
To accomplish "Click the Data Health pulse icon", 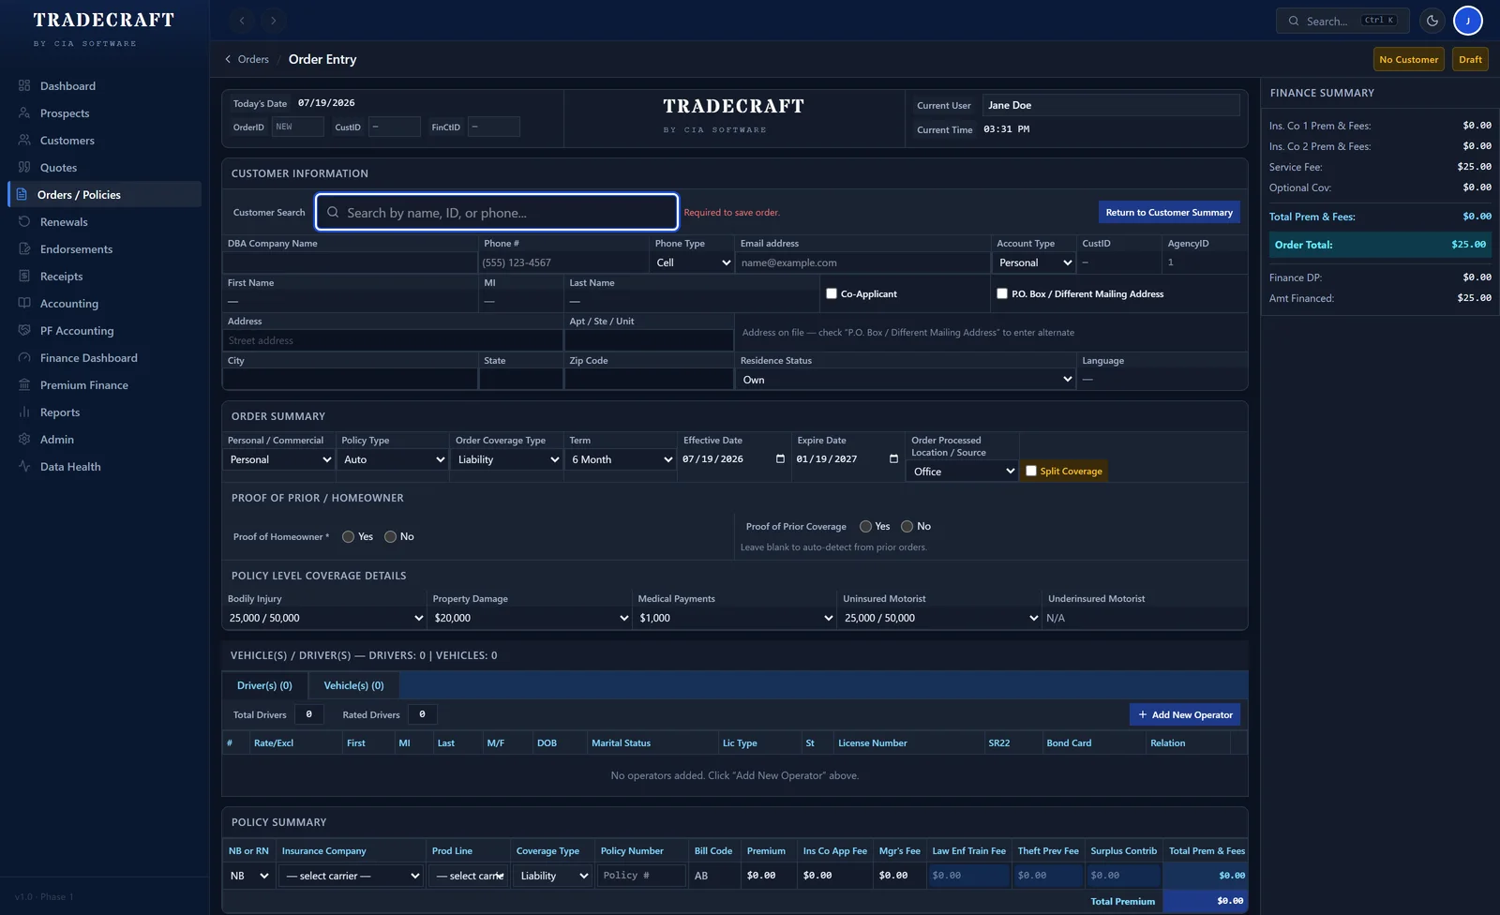I will click(x=24, y=466).
